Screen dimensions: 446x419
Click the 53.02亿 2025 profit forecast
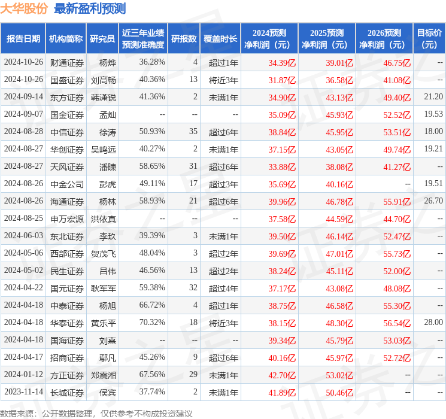[339, 375]
